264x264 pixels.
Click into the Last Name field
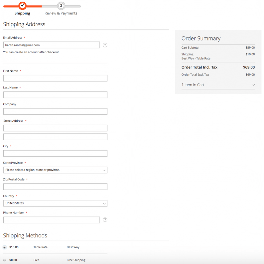(55, 95)
